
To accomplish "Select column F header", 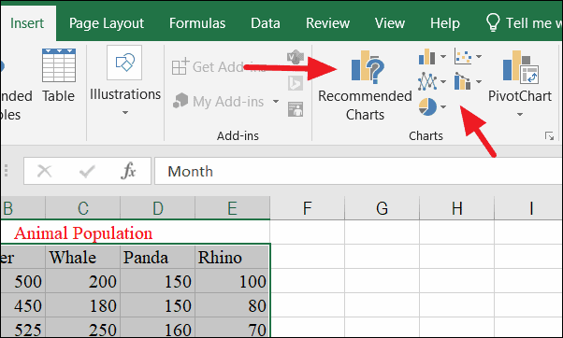I will pyautogui.click(x=308, y=208).
